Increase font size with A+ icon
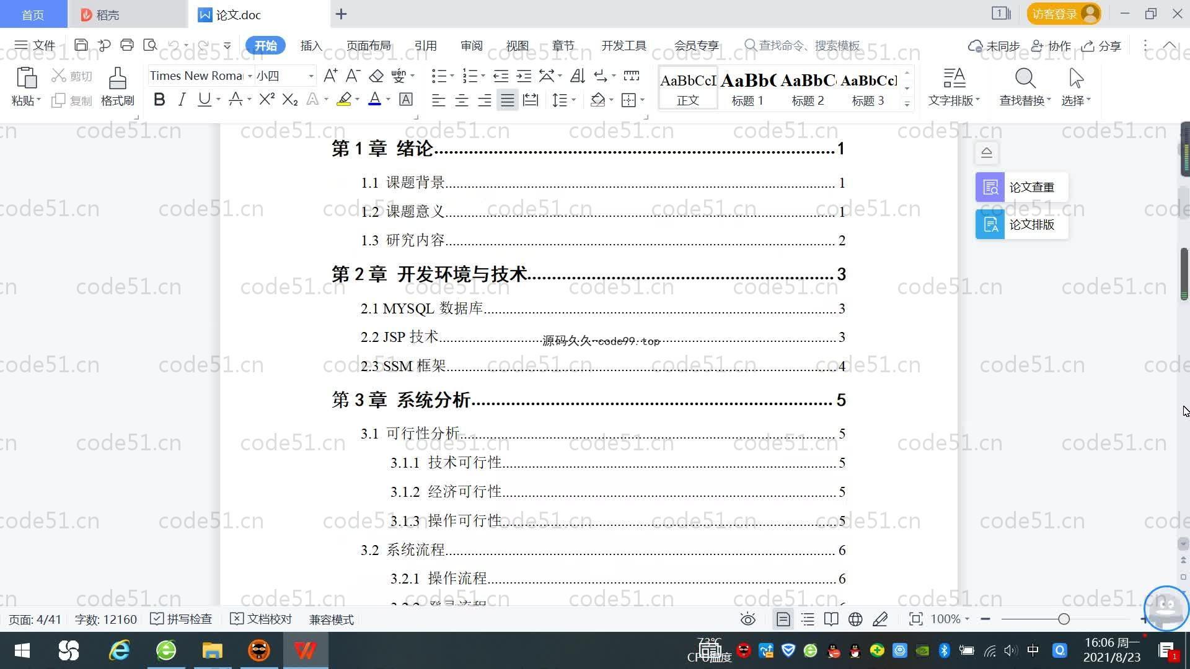 (x=330, y=76)
